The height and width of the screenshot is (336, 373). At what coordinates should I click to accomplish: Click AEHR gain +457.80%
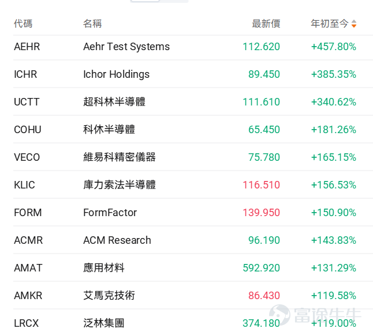(x=334, y=47)
